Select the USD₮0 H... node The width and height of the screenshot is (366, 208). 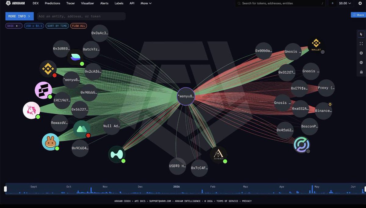tap(178, 166)
